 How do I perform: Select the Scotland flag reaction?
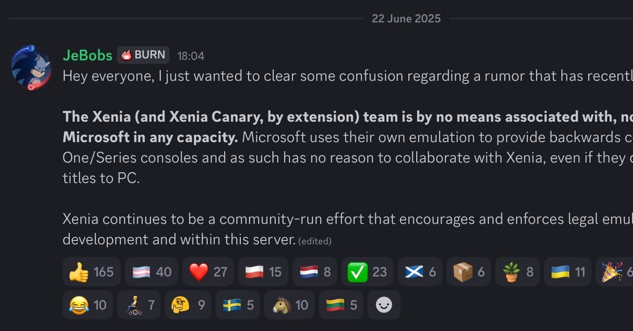click(x=420, y=272)
